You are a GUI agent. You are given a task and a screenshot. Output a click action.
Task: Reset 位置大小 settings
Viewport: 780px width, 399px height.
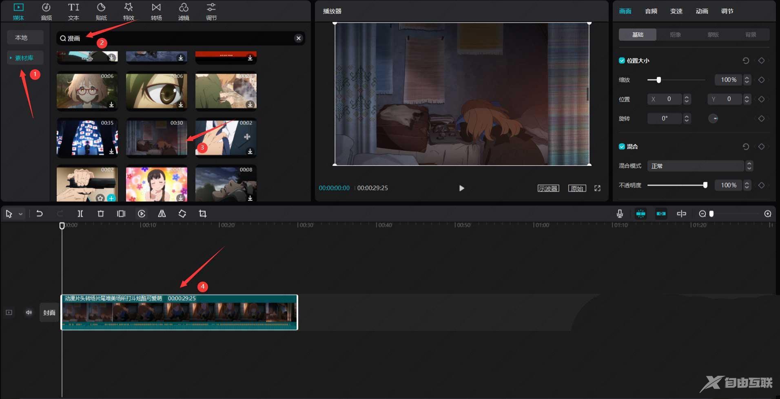tap(746, 60)
